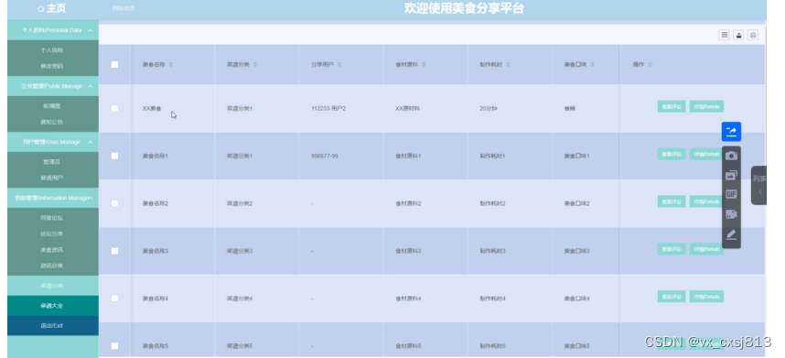Click 查看评论 for XX美食 row

[672, 106]
